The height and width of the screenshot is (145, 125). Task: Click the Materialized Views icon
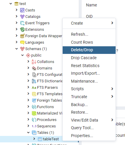[x=34, y=113]
